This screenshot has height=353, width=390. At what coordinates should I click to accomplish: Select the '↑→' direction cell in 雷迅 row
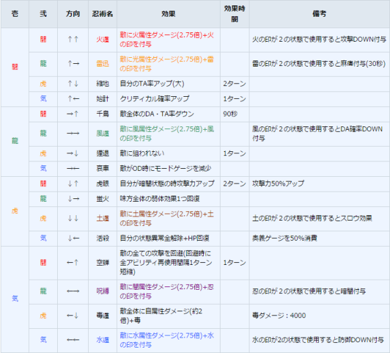(x=73, y=64)
